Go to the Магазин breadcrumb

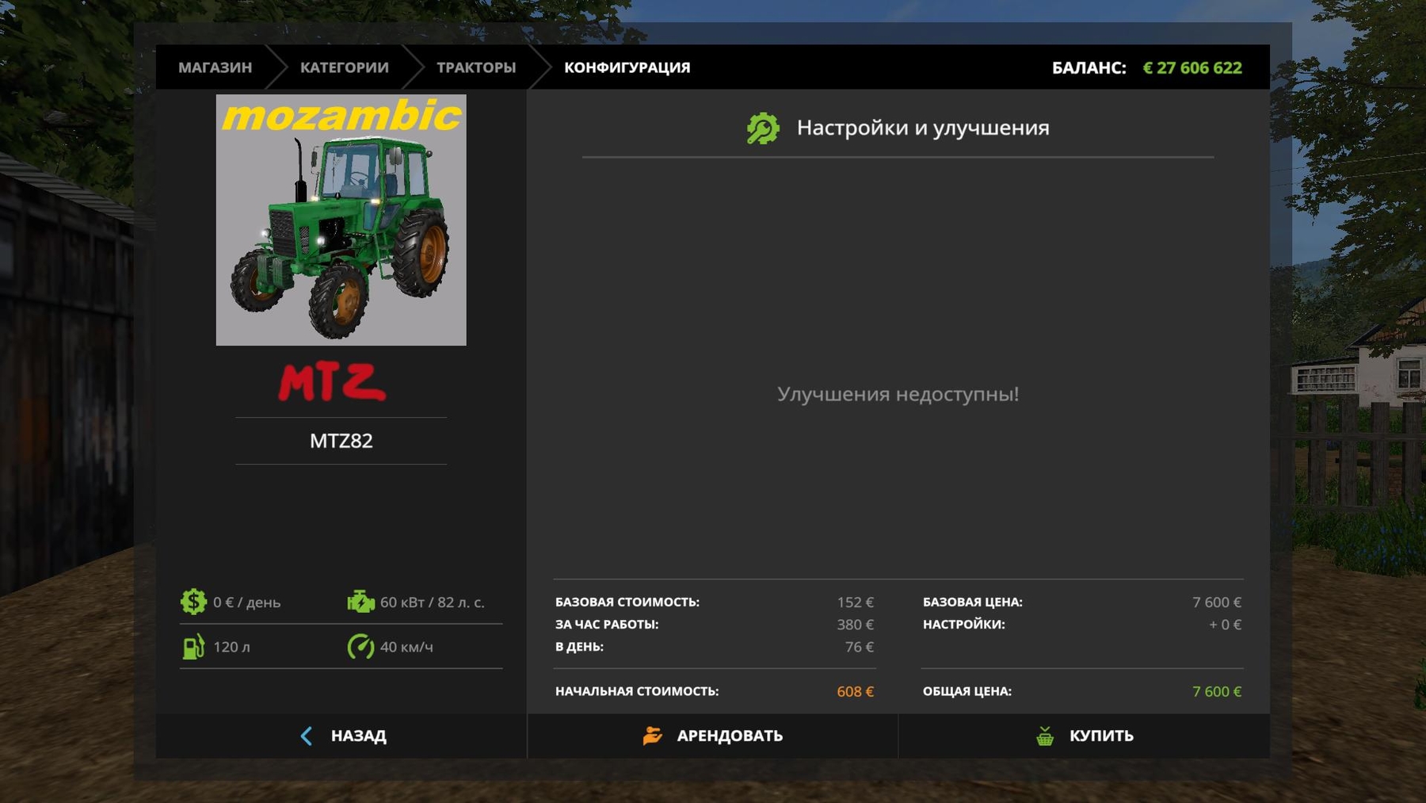tap(215, 67)
